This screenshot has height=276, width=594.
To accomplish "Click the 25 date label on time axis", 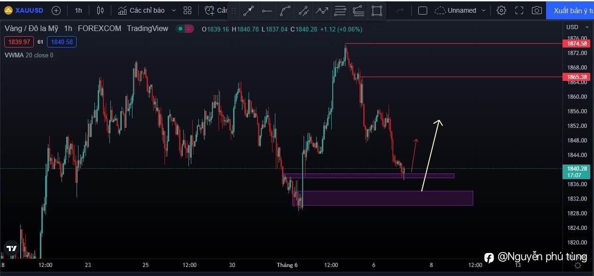I will (145, 265).
